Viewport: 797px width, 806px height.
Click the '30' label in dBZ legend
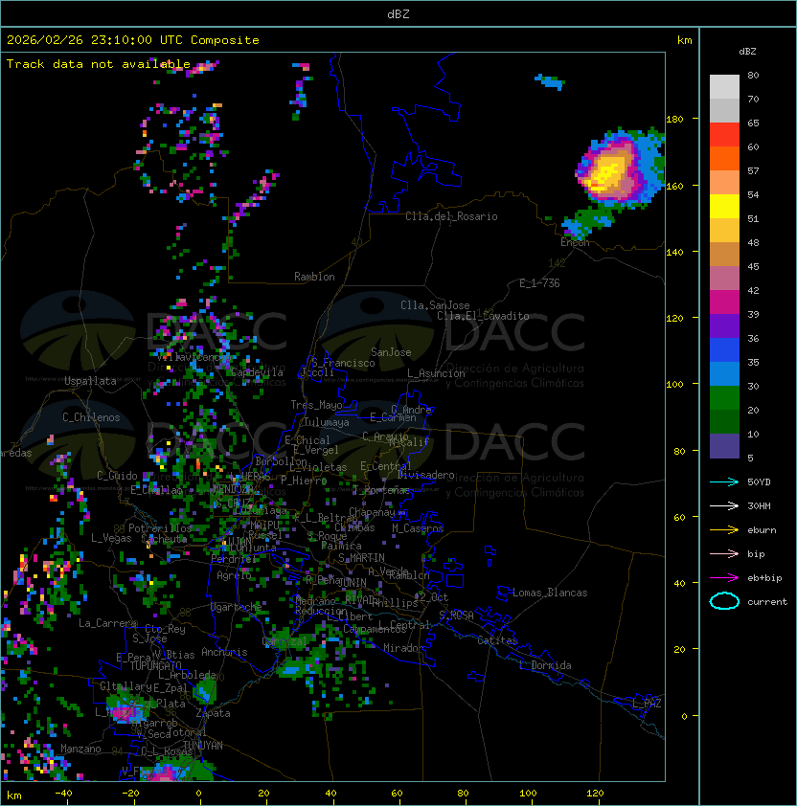click(753, 386)
